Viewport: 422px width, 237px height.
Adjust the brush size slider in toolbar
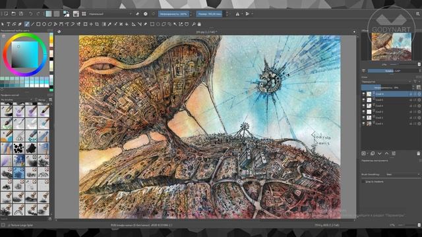coord(209,14)
